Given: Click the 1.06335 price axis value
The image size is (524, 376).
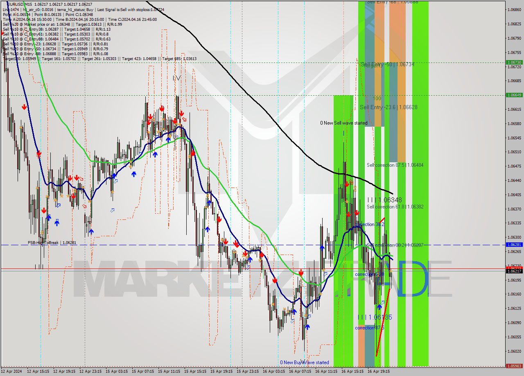Looking at the screenshot, I should [x=514, y=223].
